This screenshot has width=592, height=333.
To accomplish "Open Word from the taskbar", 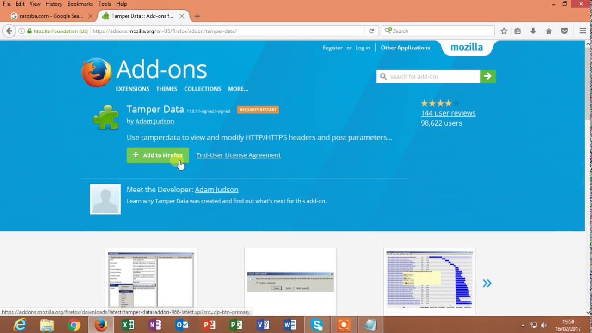I will (290, 325).
